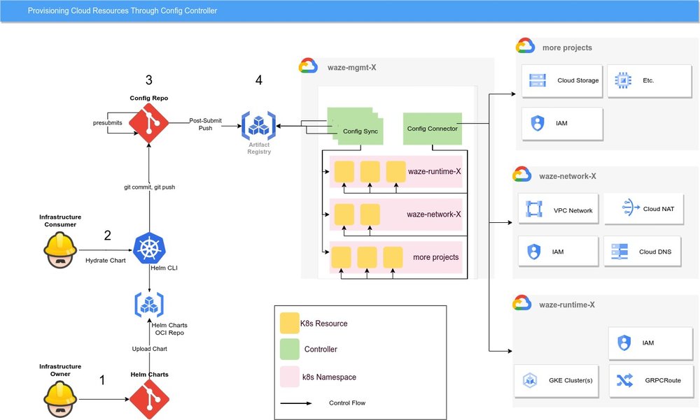Click the IAM shield icon in waze-runtime-X
Screen dimensions: 700x420
(x=625, y=343)
